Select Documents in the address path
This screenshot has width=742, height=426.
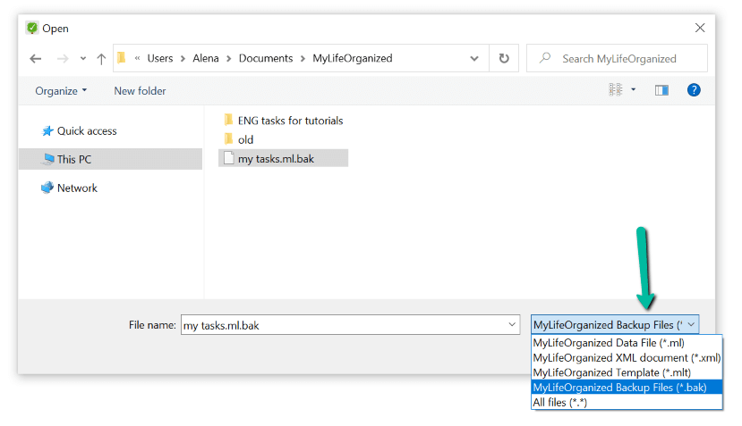point(266,58)
